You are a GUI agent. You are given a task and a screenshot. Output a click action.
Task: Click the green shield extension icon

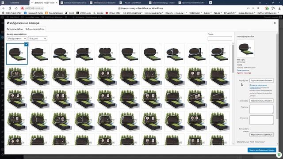(x=279, y=155)
